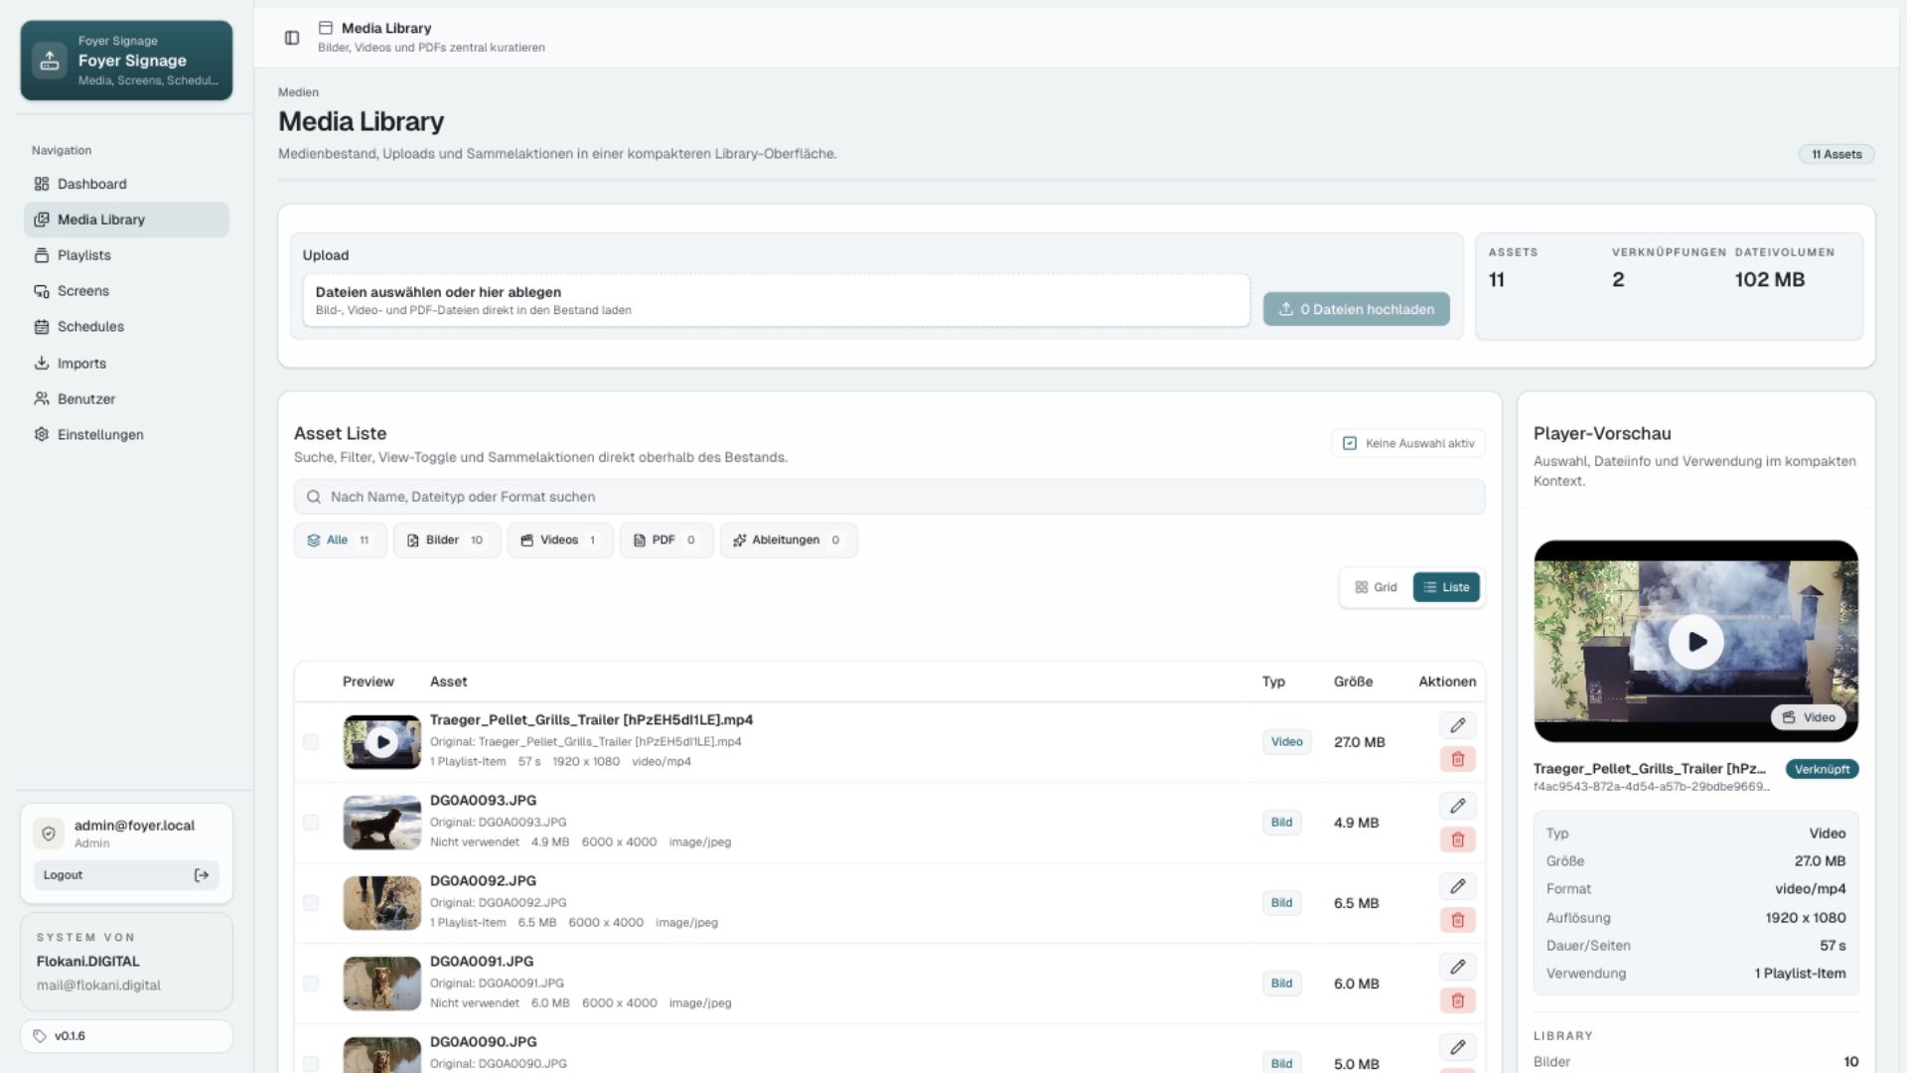Click the Video badge on the preview

(x=1808, y=717)
